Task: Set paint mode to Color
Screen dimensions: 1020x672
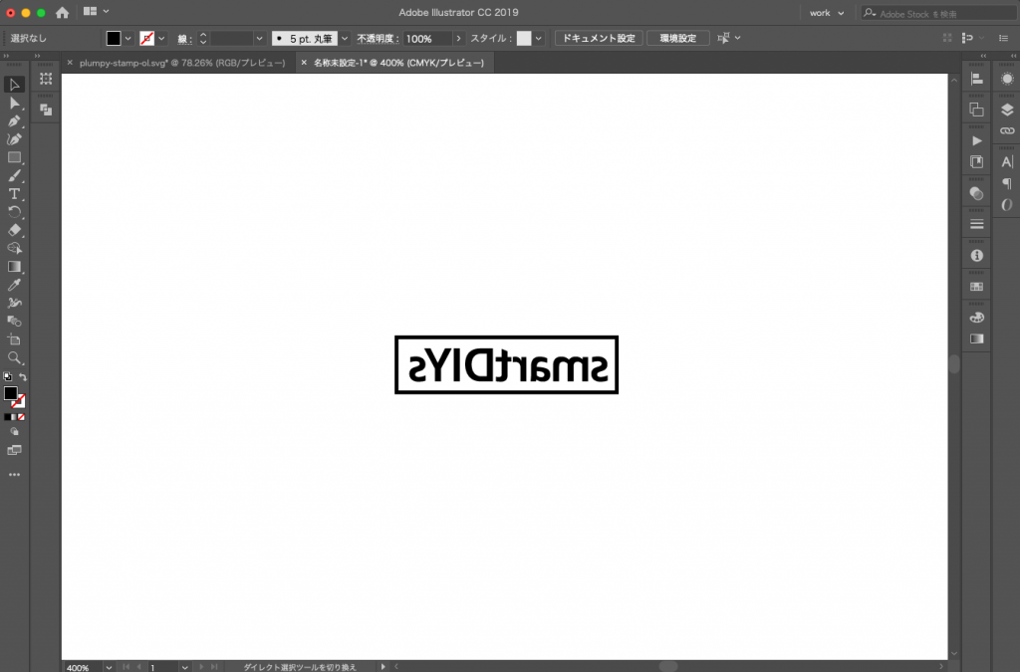Action: pos(7,417)
